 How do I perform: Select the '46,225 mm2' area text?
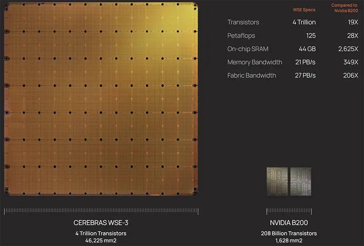[x=101, y=241]
